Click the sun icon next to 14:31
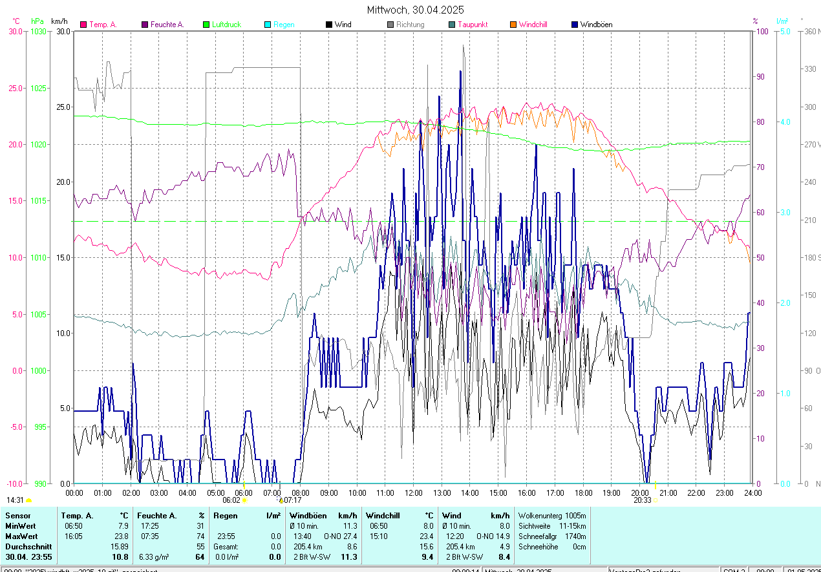 (29, 500)
